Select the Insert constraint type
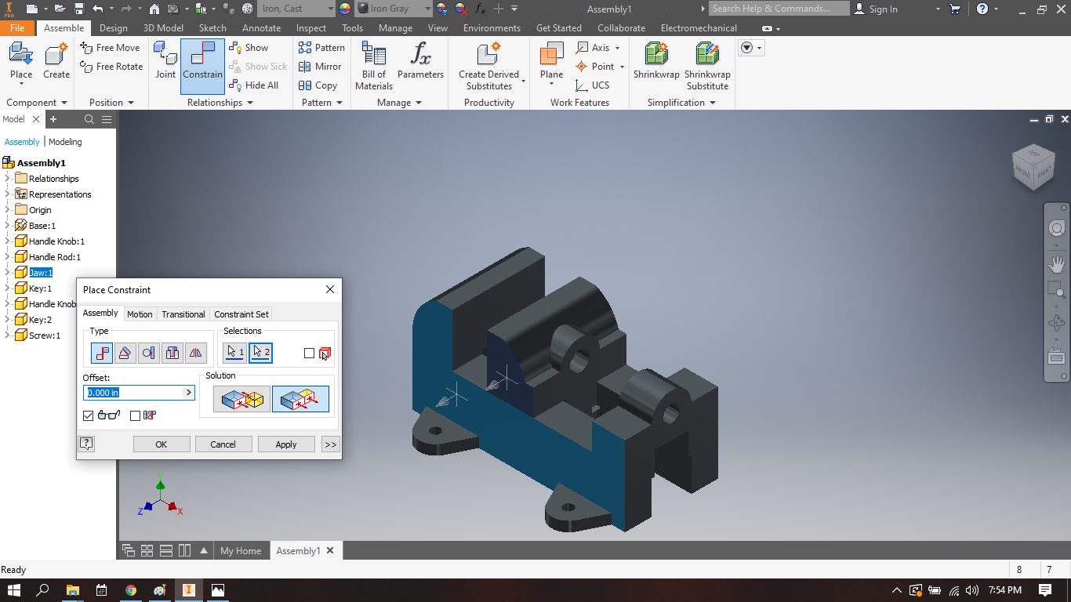 (171, 353)
